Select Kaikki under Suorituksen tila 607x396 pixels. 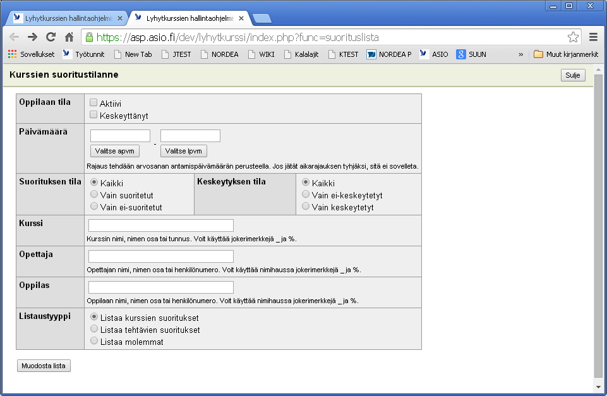point(94,183)
